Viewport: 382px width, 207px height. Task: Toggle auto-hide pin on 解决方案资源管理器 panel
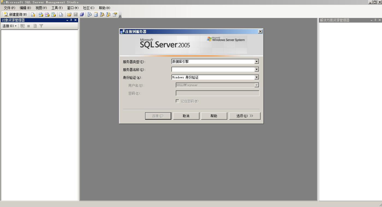pyautogui.click(x=375, y=20)
